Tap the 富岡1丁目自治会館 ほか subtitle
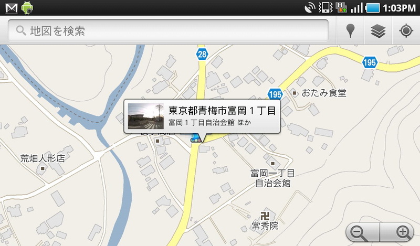Viewport: 420px width, 246px height. click(x=209, y=123)
